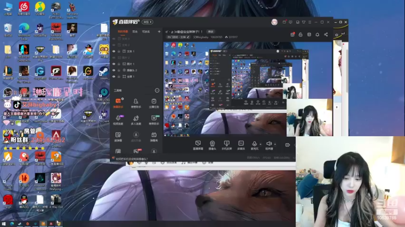This screenshot has height=227, width=405.
Task: Show the hidden 文本 3 layer
Action: 113,39
